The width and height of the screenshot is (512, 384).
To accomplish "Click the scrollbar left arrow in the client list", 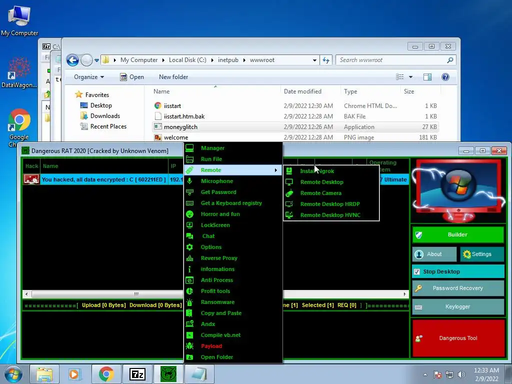I will coord(26,294).
